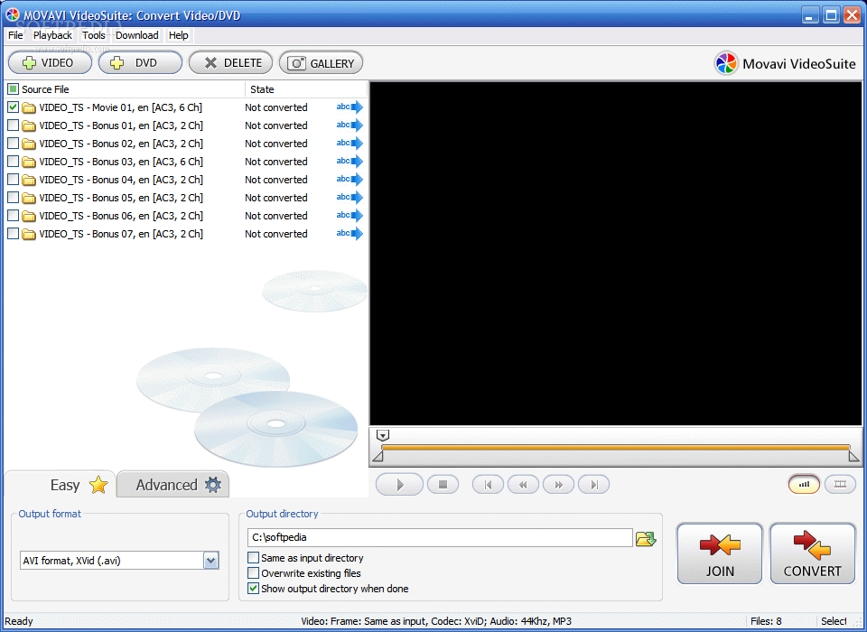Viewport: 867px width, 632px height.
Task: Click the playback position marker on timeline
Action: click(383, 436)
